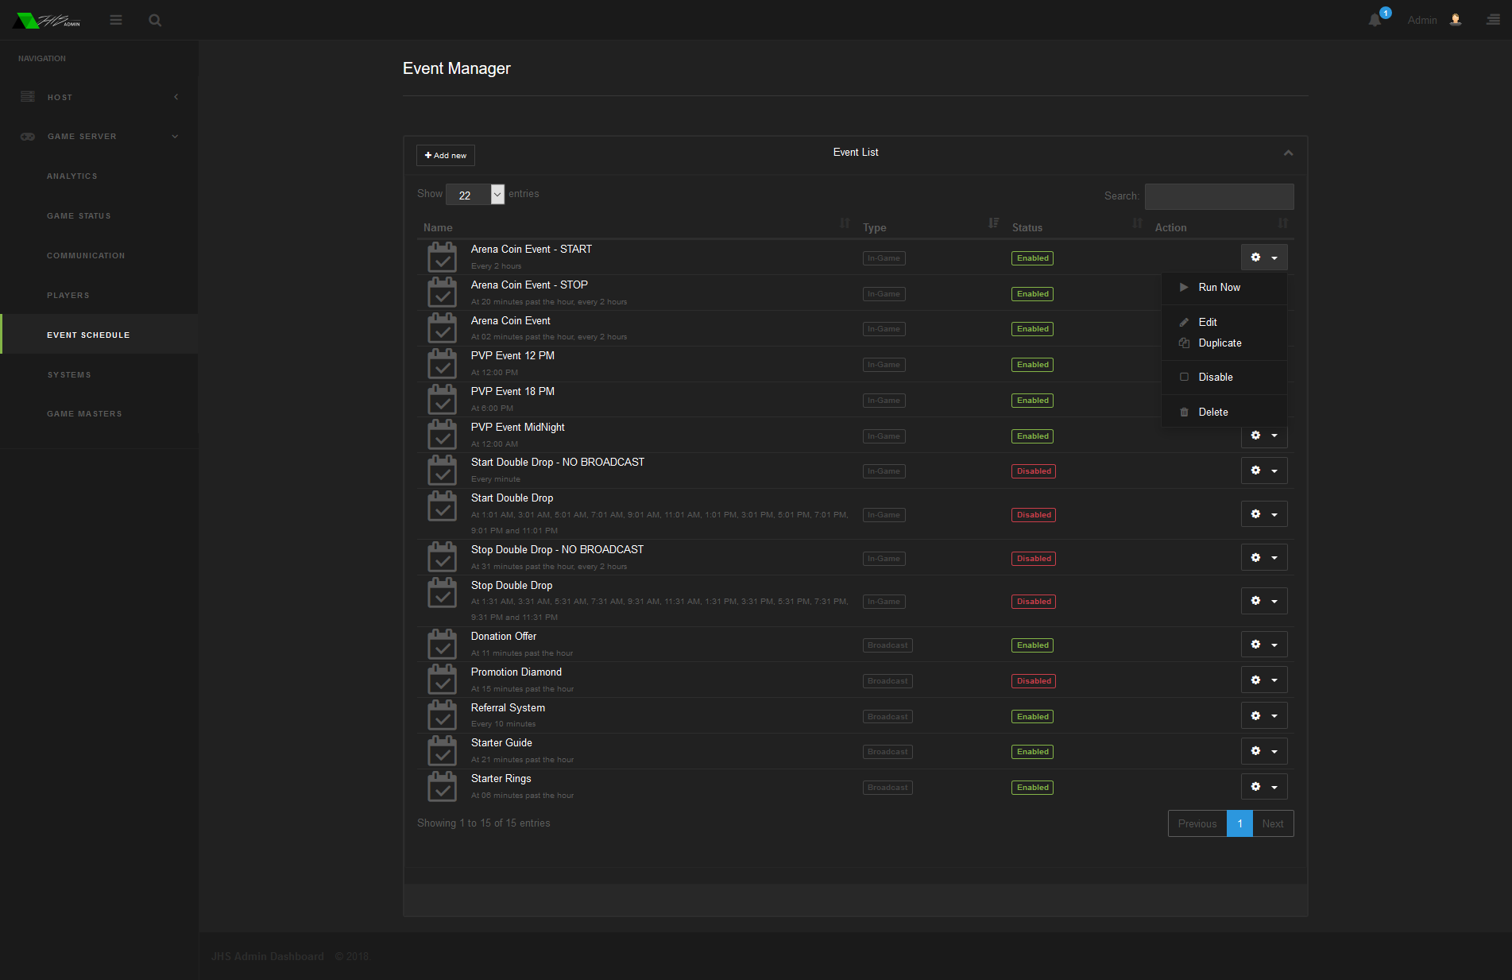The height and width of the screenshot is (980, 1512).
Task: Click the Admin user avatar icon
Action: [1456, 20]
